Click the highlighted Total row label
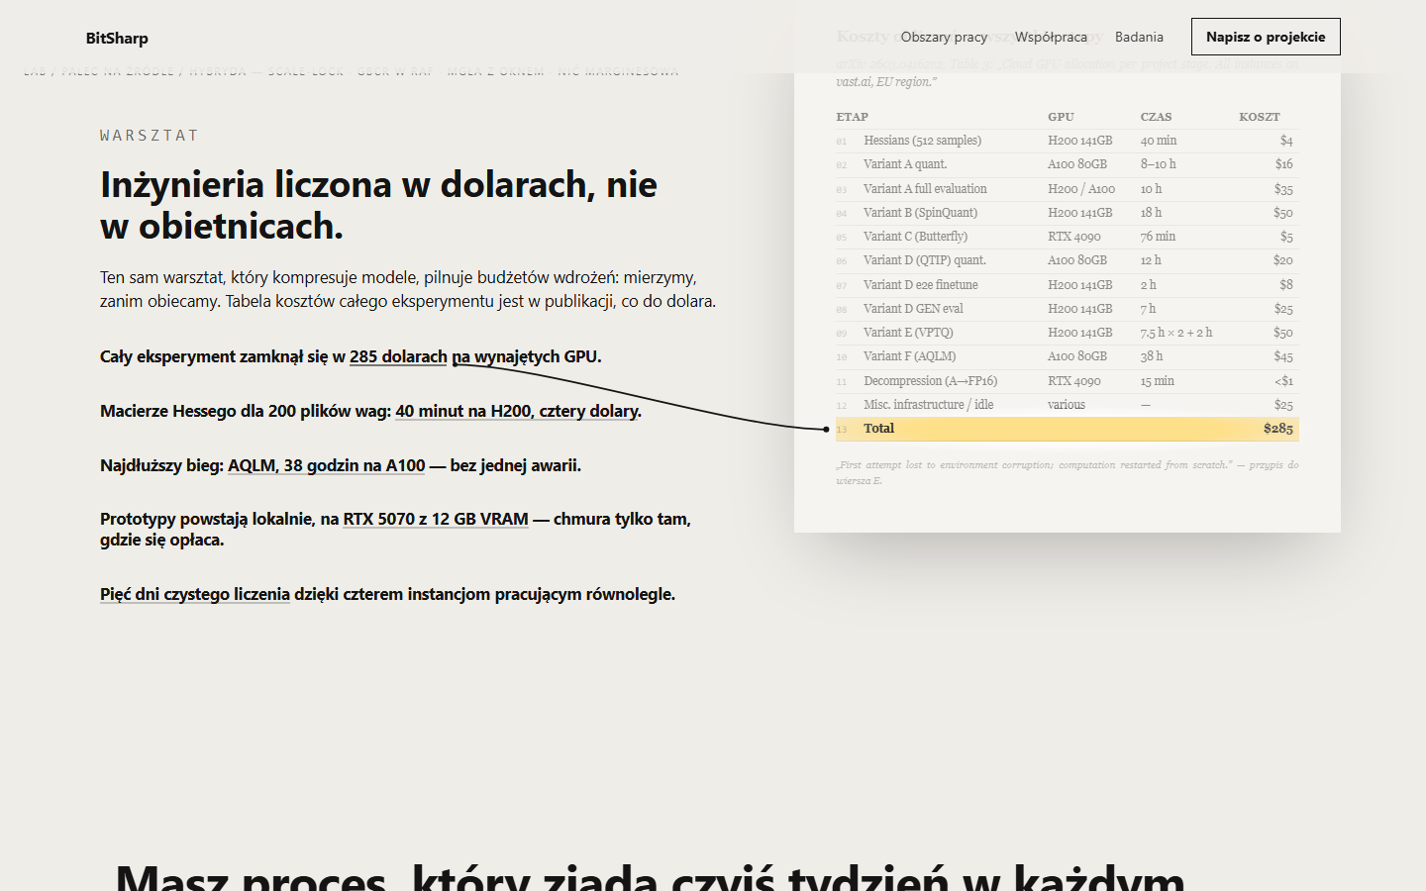 (x=878, y=429)
